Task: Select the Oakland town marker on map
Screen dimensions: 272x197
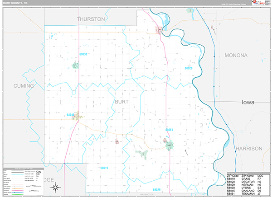Action: (x=78, y=116)
